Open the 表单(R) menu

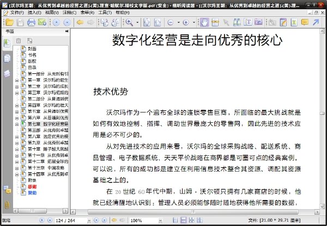[x=87, y=12]
